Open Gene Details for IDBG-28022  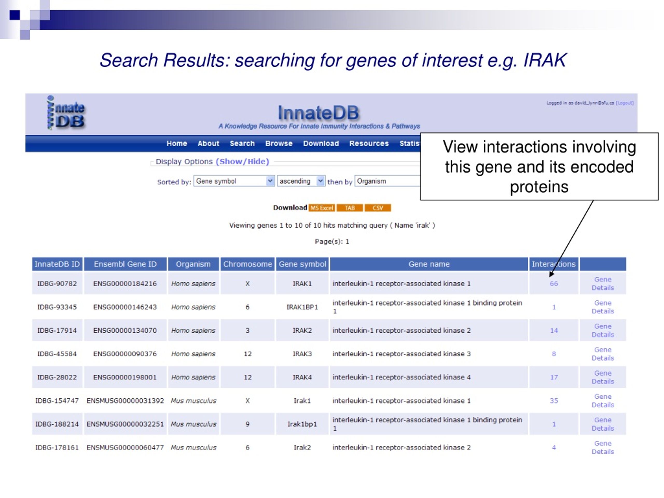603,377
